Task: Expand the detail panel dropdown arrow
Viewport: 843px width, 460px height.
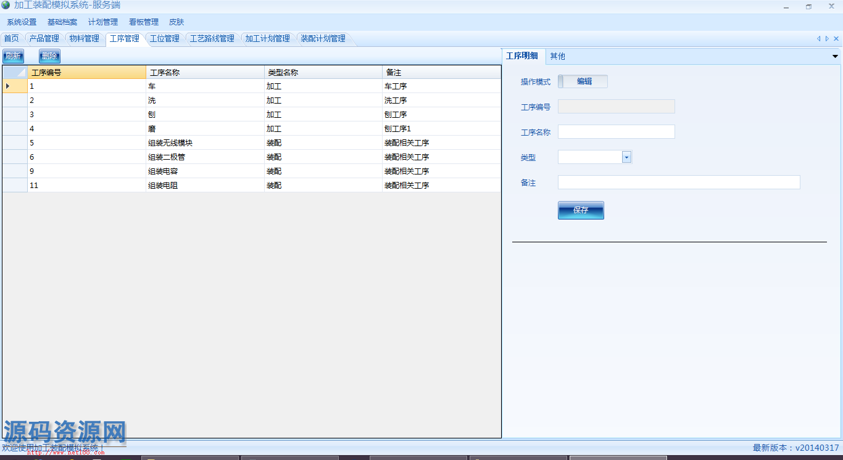Action: (x=835, y=56)
